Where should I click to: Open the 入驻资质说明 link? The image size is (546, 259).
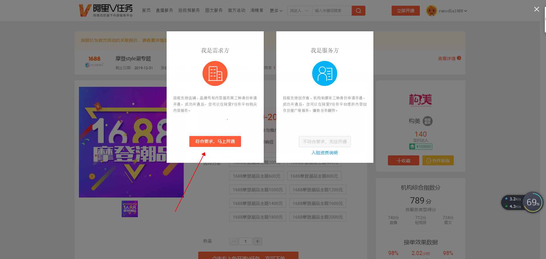(x=325, y=153)
